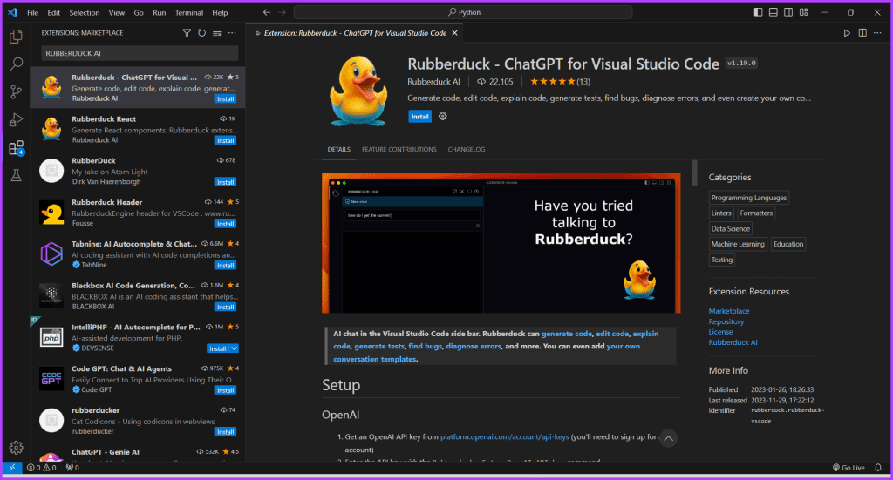Open the Terminal menu
893x480 pixels.
point(189,12)
